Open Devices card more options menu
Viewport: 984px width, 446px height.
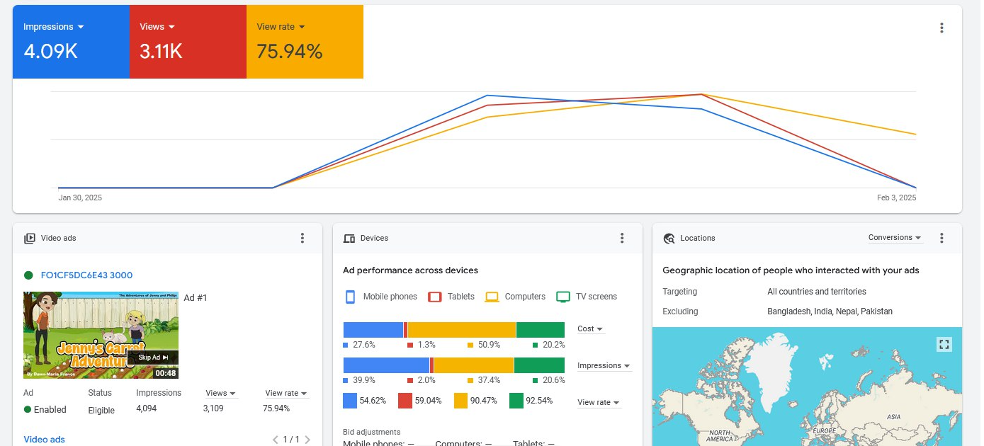point(622,238)
